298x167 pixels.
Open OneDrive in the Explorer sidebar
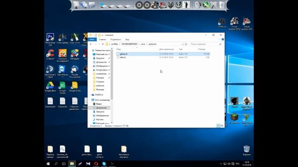[97, 95]
